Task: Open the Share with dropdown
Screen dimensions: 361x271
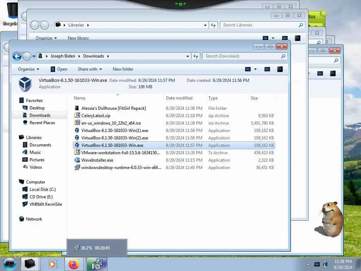Action: (x=90, y=69)
